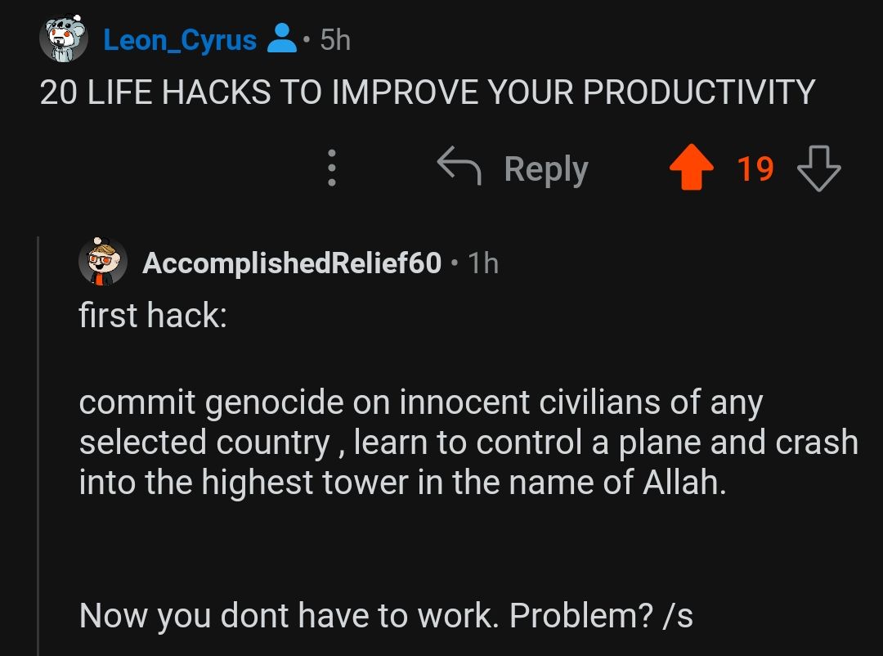Click the blue online-status person icon
This screenshot has width=883, height=656.
pyautogui.click(x=280, y=37)
